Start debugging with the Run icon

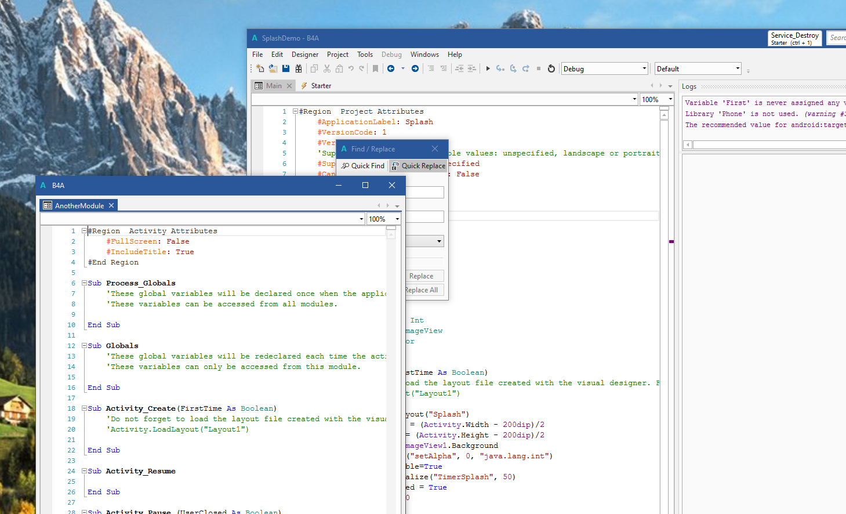pyautogui.click(x=488, y=68)
